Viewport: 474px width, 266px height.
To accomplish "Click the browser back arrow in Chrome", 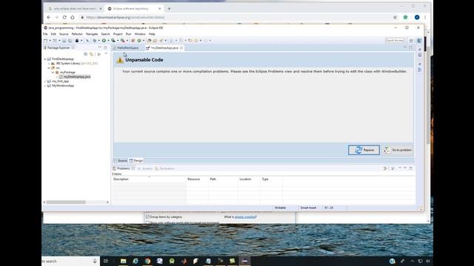I will (x=49, y=18).
